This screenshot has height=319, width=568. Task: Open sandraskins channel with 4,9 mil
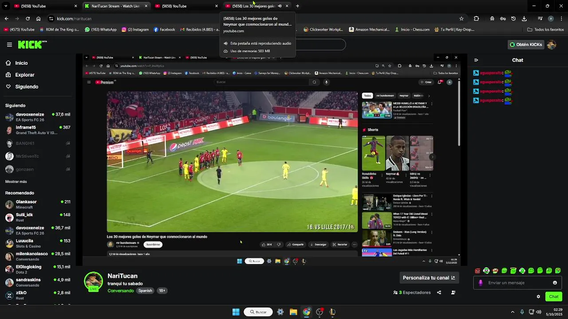[x=38, y=282]
